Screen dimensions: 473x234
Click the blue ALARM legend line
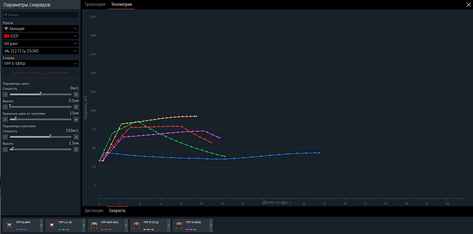[21, 229]
